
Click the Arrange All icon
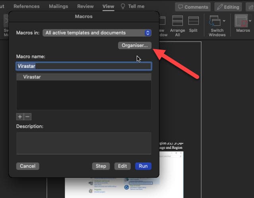(x=178, y=21)
